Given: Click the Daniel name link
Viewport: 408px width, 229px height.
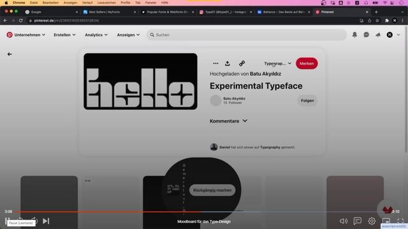Looking at the screenshot, I should (224, 147).
